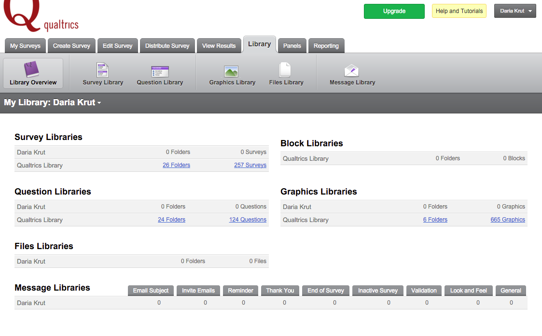Select the Reminder message category
Viewport: 542px width, 336px height.
pos(240,291)
